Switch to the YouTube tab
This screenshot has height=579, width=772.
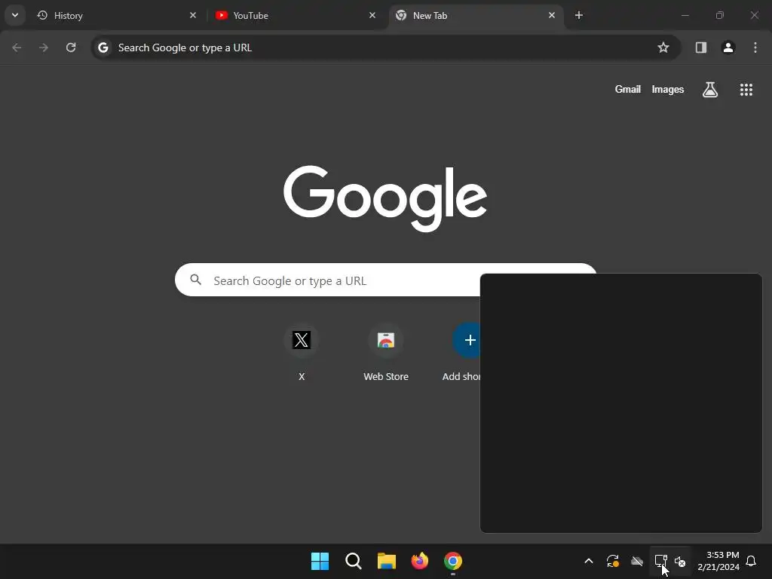(x=296, y=15)
